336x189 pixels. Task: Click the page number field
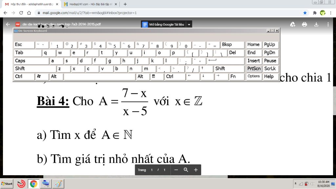tap(152, 170)
